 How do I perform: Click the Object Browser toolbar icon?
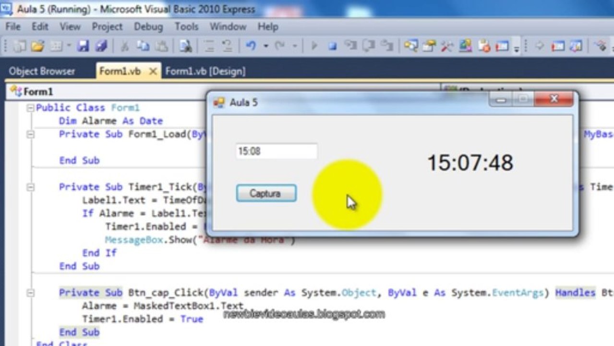point(465,46)
